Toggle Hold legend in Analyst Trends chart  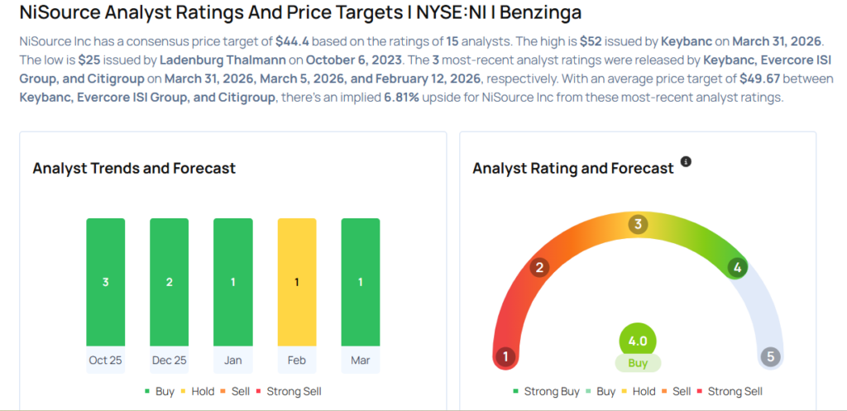[x=196, y=391]
